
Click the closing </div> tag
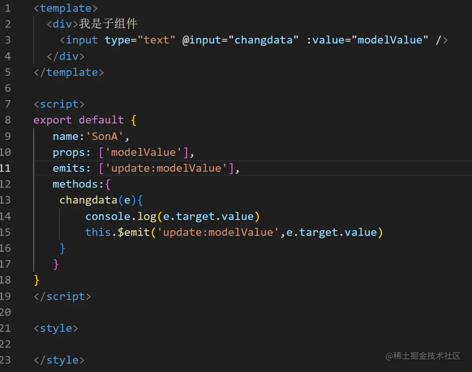(x=66, y=56)
